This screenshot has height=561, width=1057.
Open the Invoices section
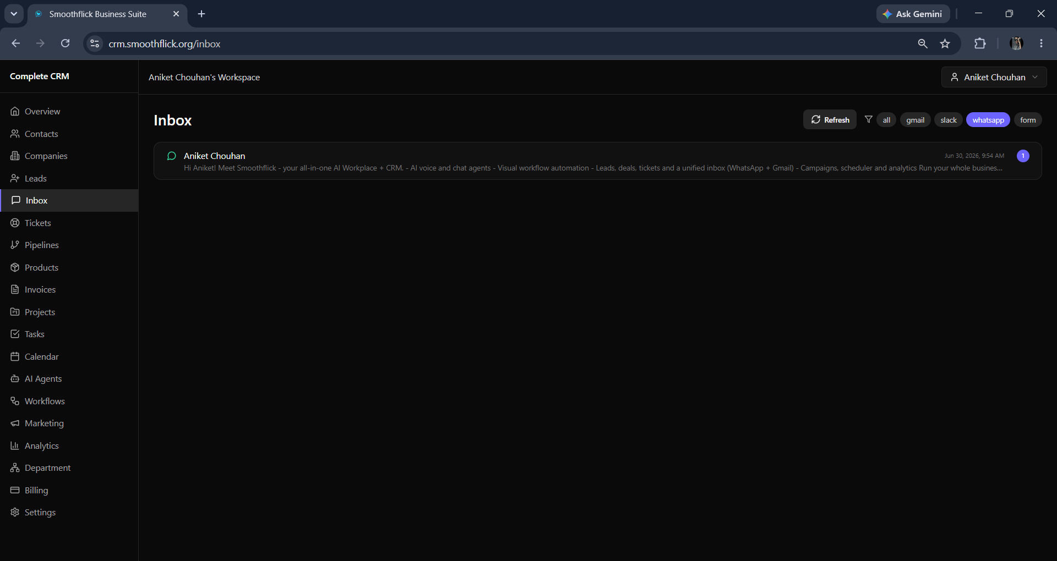pos(69,289)
